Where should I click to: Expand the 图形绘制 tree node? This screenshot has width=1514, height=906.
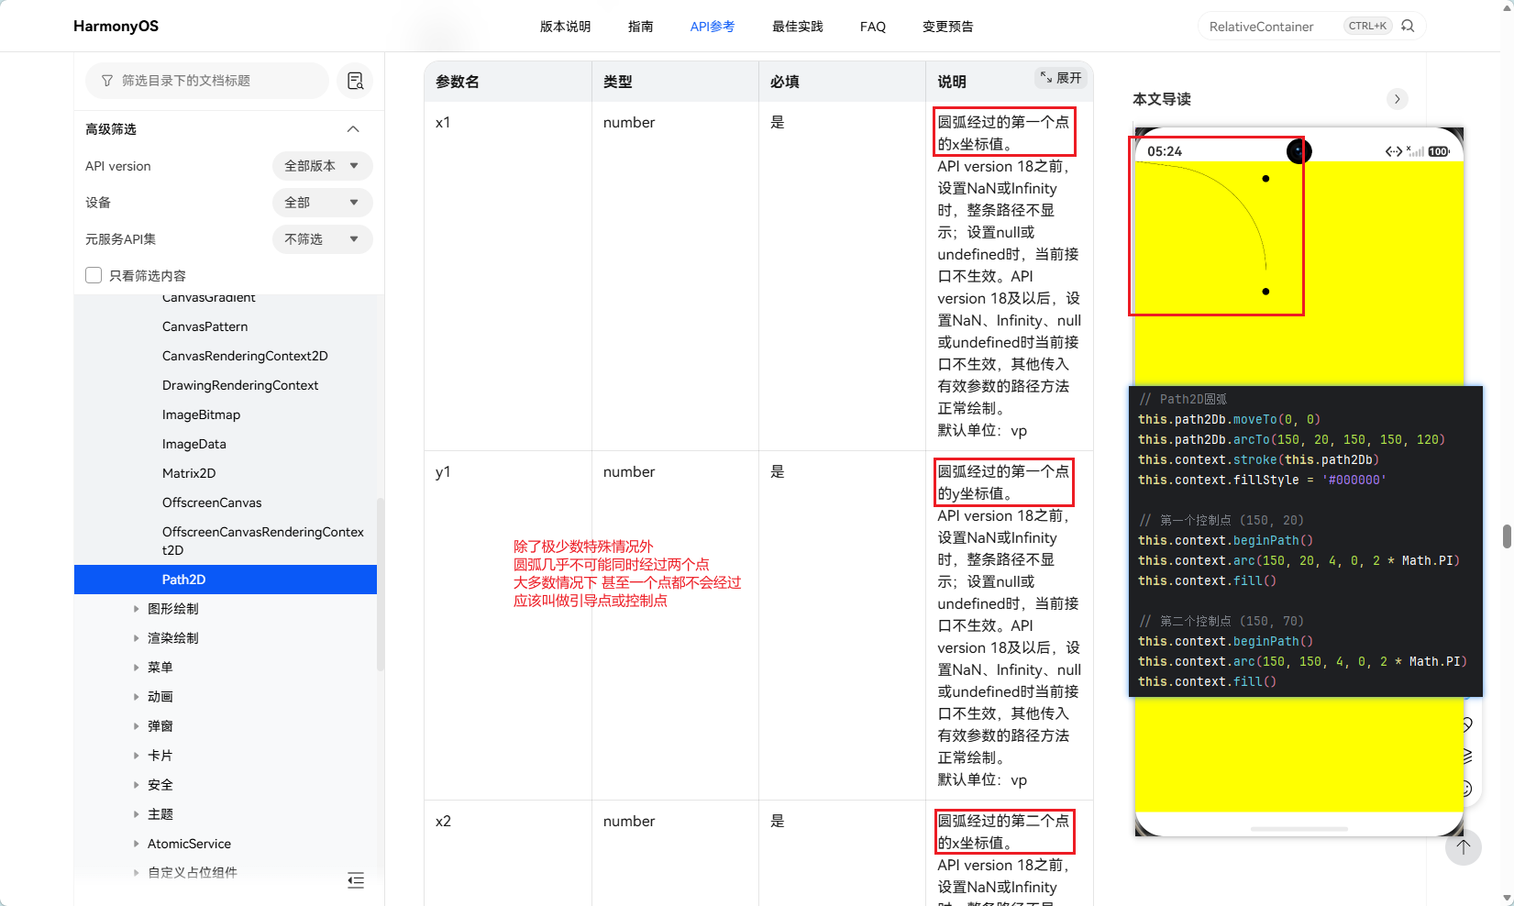click(137, 609)
